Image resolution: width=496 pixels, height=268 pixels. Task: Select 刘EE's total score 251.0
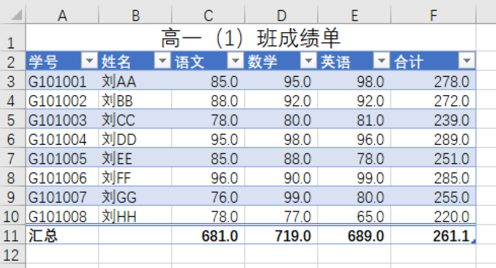pyautogui.click(x=433, y=157)
